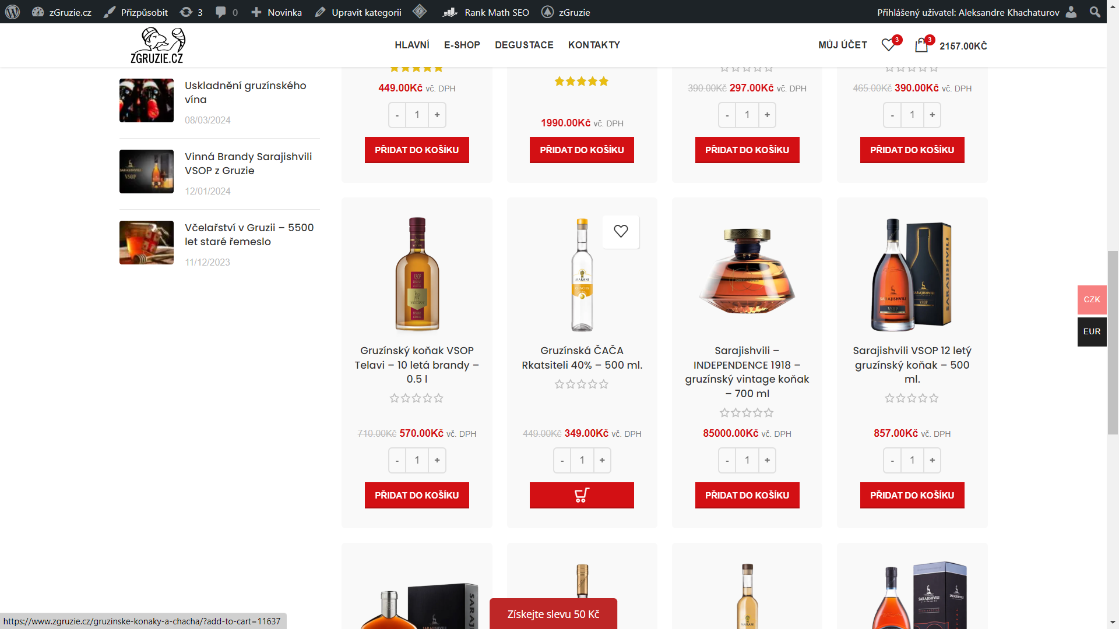The image size is (1119, 629).
Task: Open thumbnail of Včelařství v Gruzii post
Action: 146,242
